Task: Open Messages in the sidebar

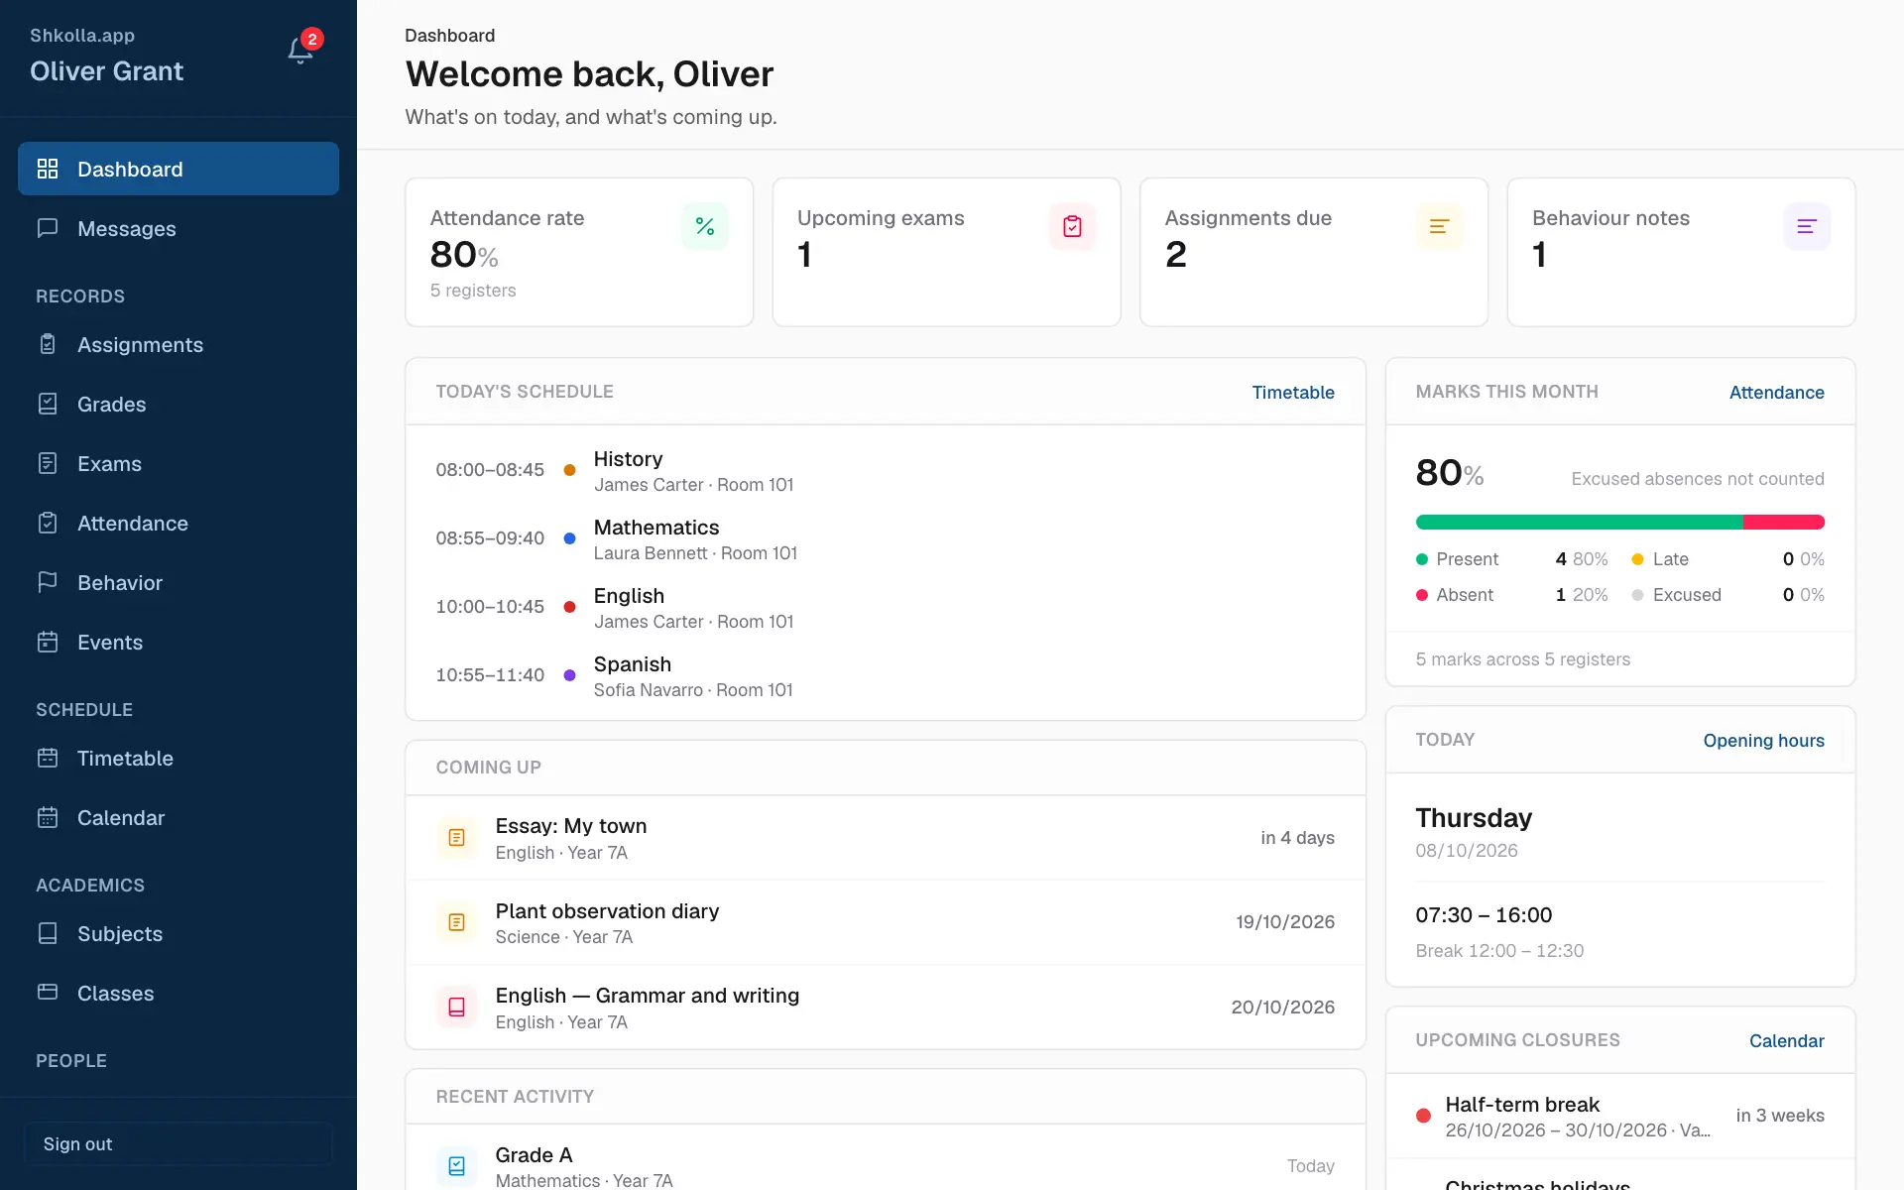Action: [x=178, y=228]
